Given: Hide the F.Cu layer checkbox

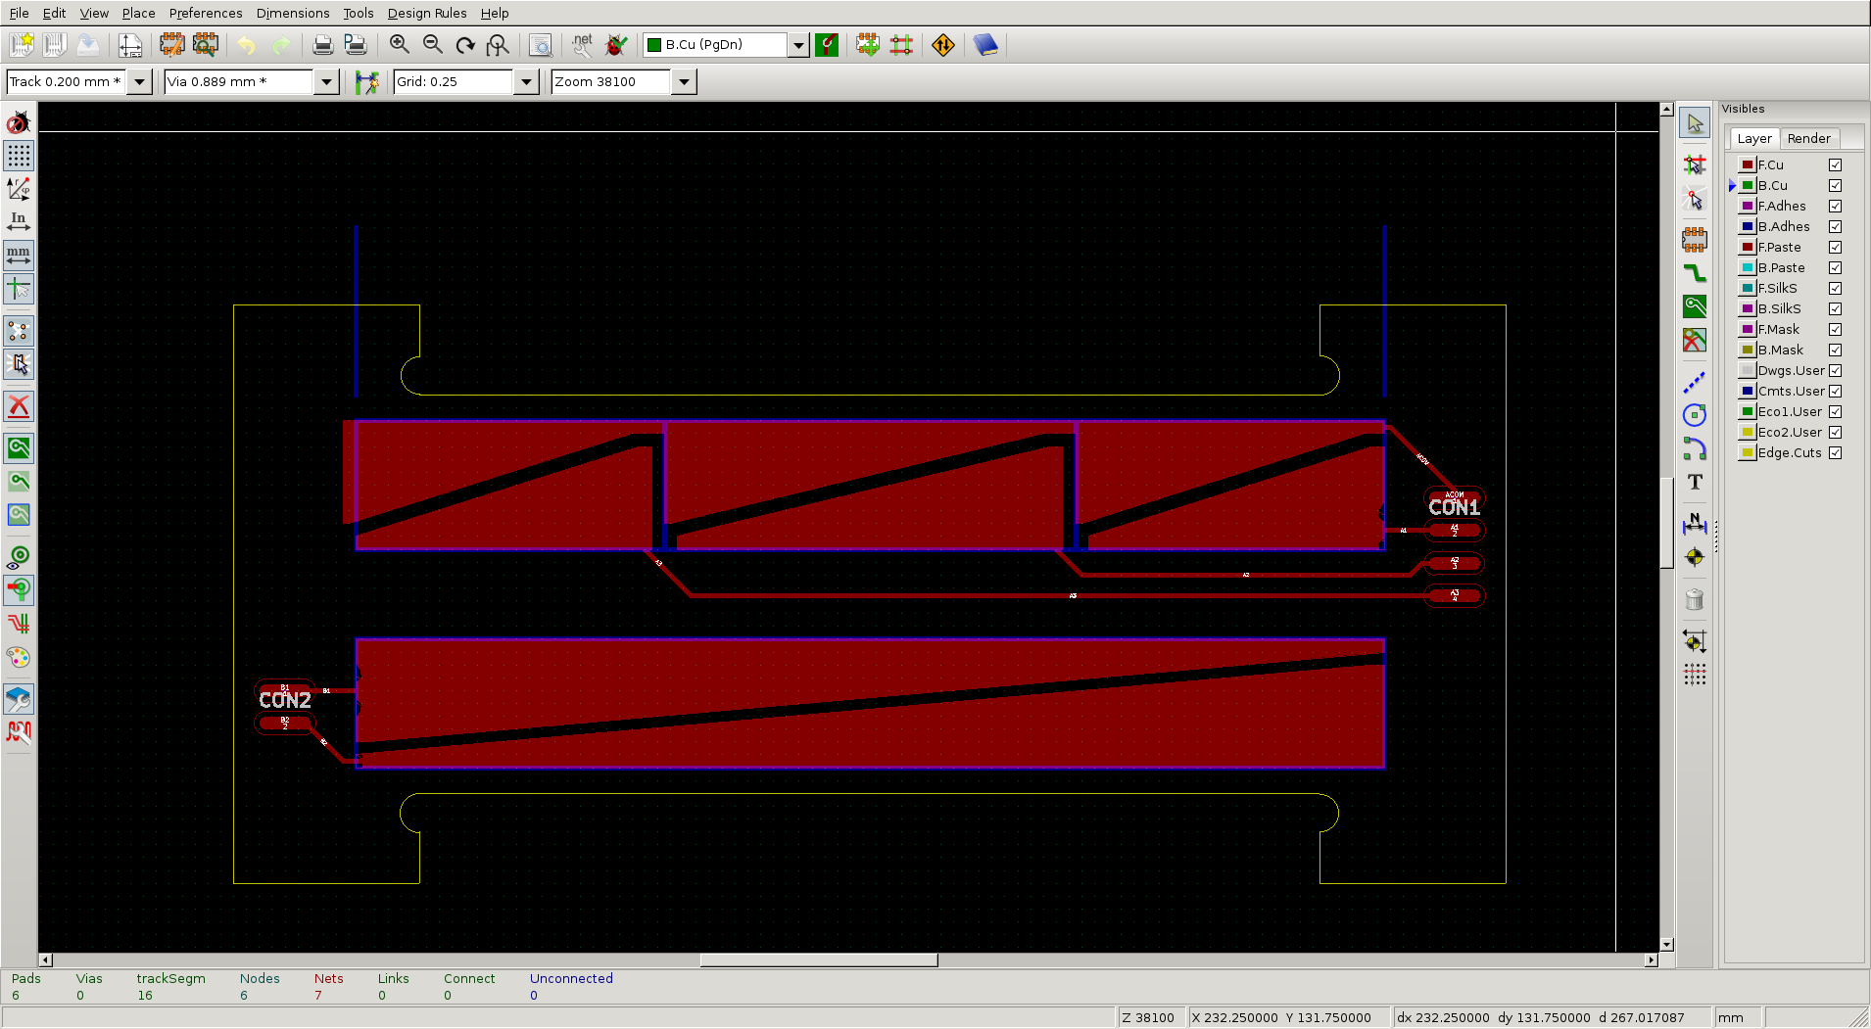Looking at the screenshot, I should coord(1835,165).
